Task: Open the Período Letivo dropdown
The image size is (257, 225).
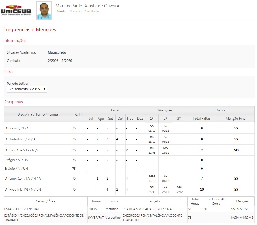Action: coord(27,89)
